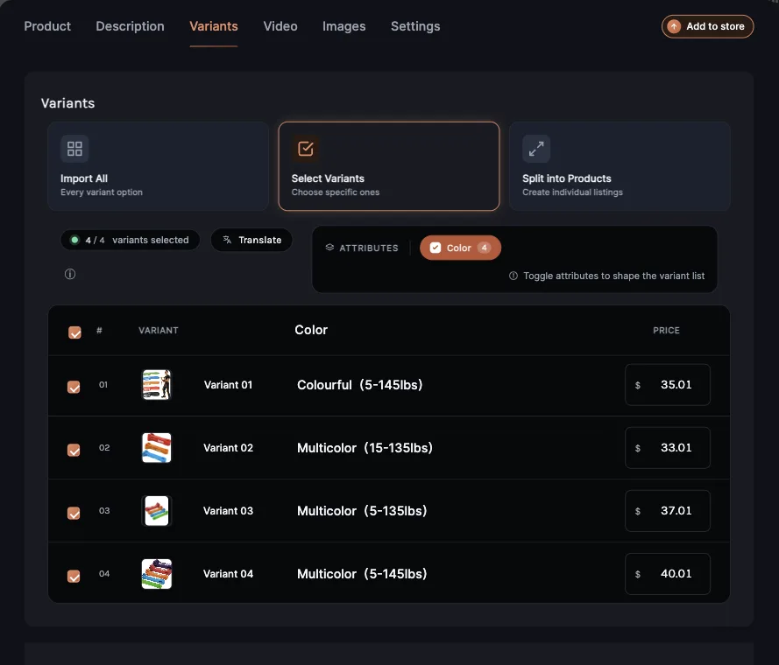Click the Attributes layers icon
Screen dimensions: 779x665
coord(329,247)
